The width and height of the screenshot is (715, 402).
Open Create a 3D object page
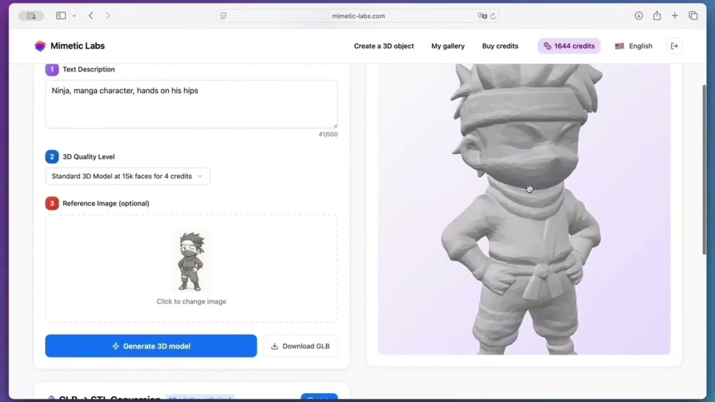tap(384, 46)
